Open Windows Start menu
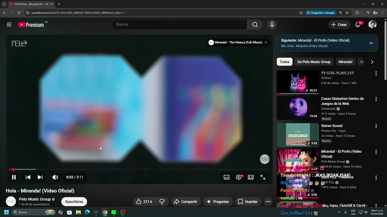 pos(6,212)
